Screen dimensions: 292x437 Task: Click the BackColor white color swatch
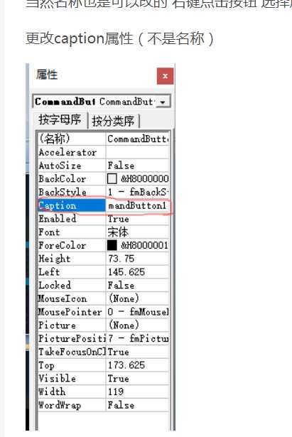point(112,178)
